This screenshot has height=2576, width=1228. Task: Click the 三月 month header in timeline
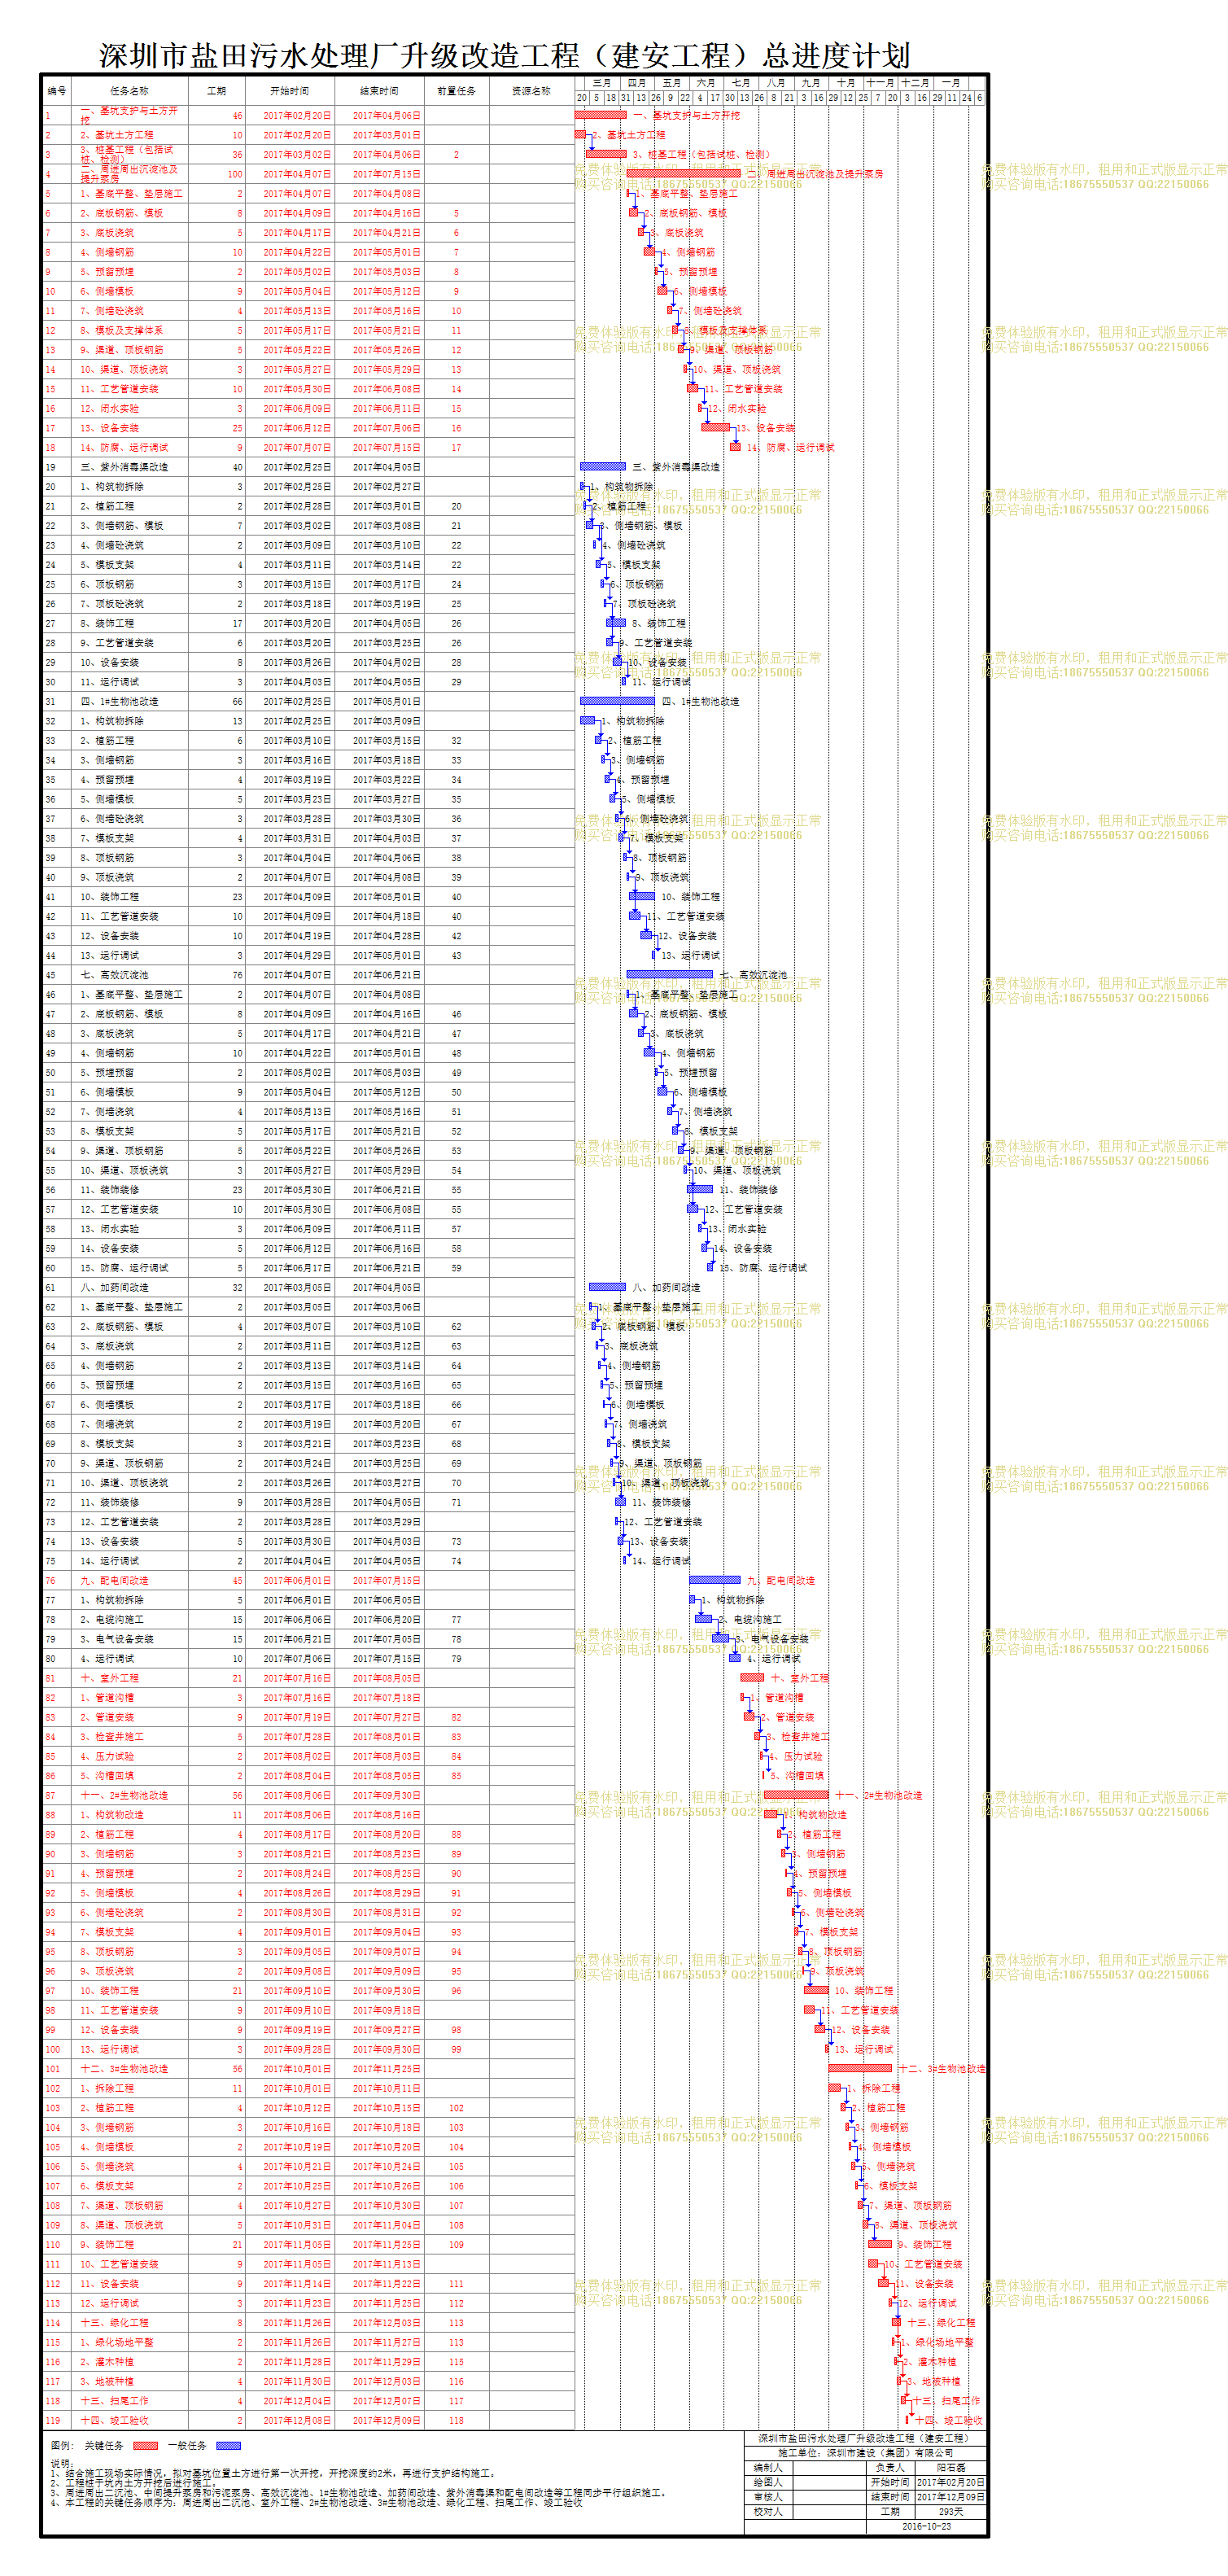coord(601,82)
